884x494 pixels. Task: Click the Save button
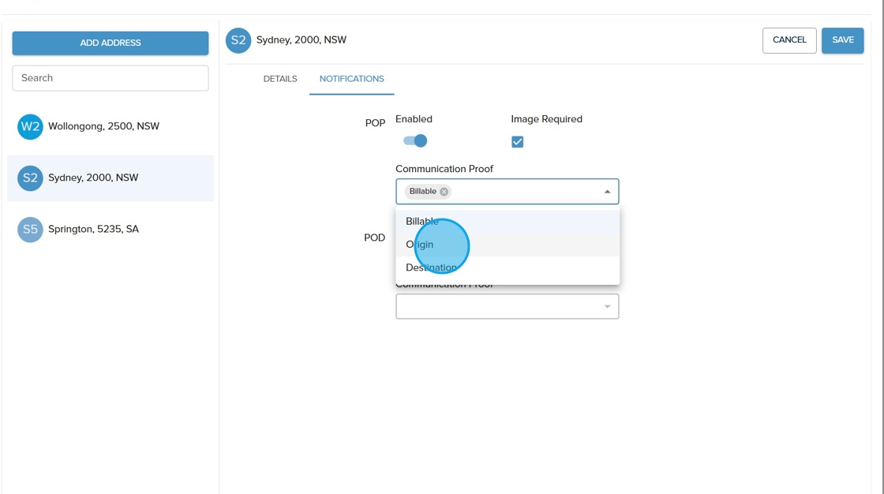[x=842, y=40]
